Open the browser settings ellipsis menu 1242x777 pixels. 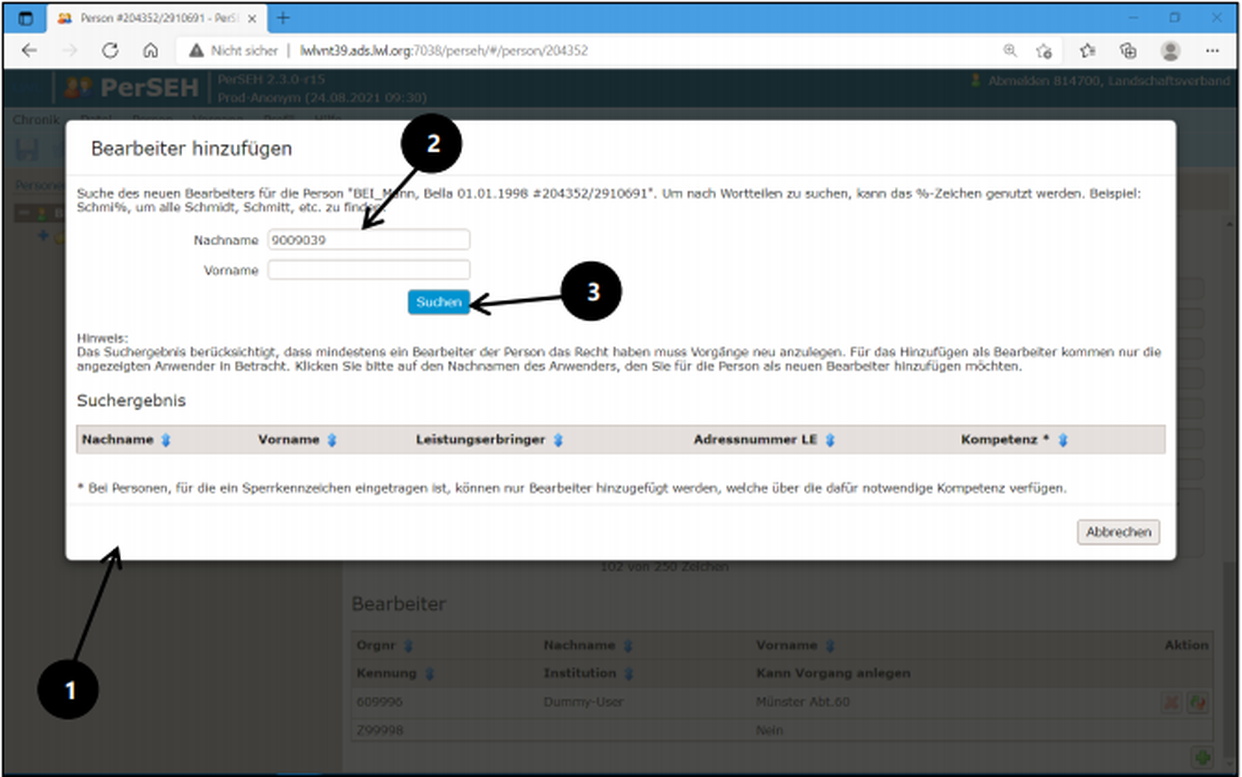point(1212,51)
